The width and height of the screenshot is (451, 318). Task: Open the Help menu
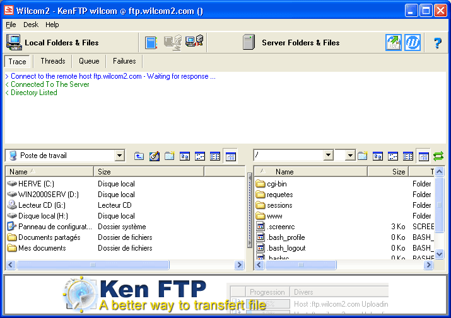click(x=52, y=25)
